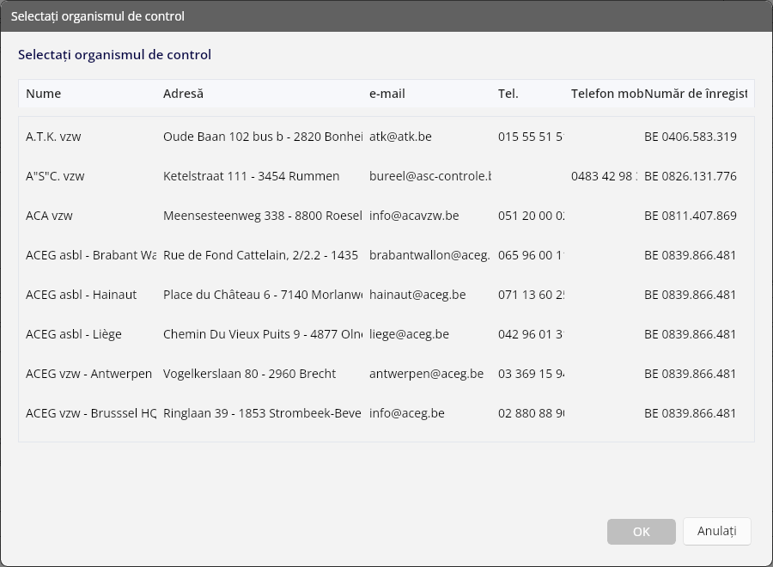Click the bureel@asc-controle email cell
773x567 pixels.
point(430,176)
